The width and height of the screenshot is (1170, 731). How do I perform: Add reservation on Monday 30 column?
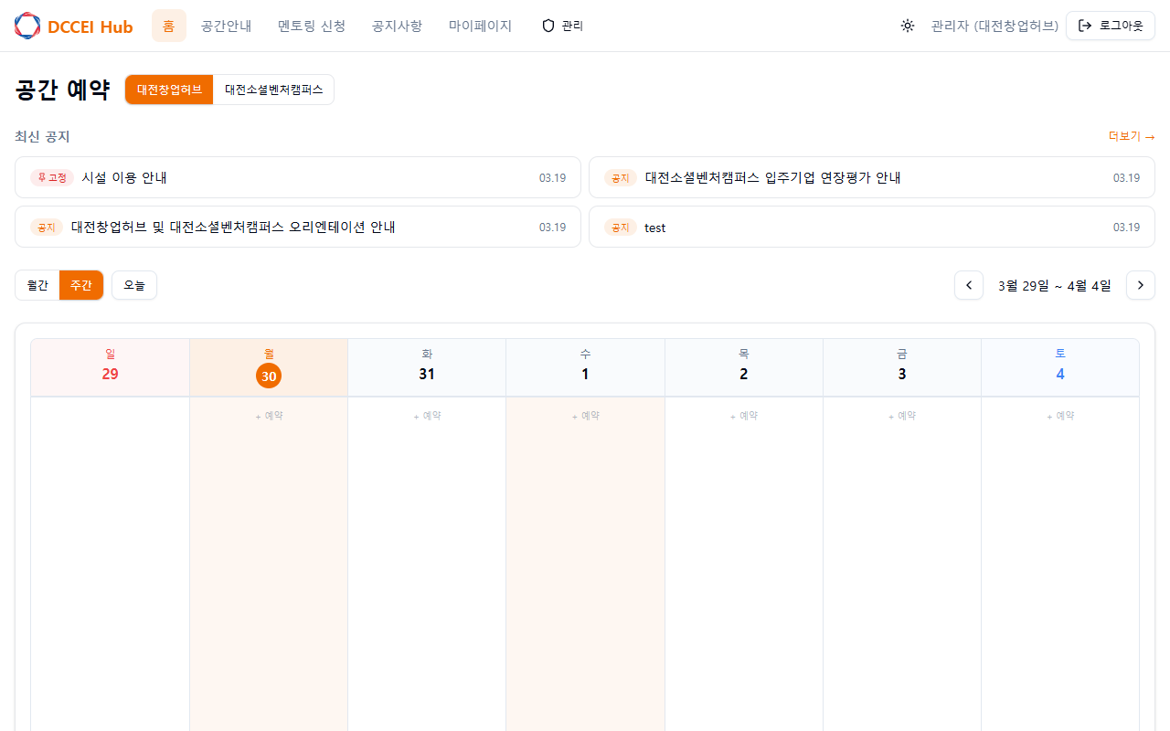pos(269,416)
